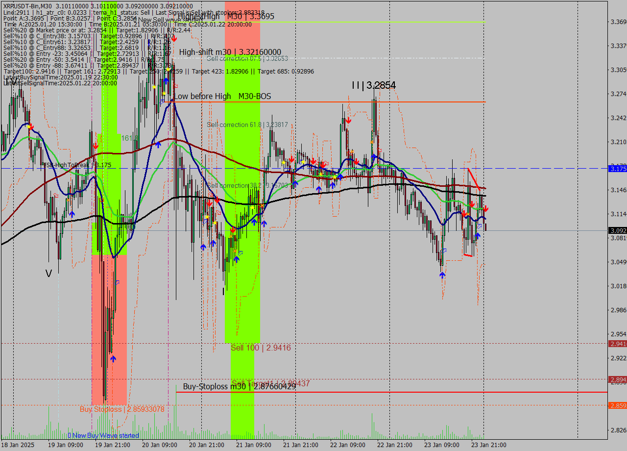Click the Point A:3.3695 info line
Screen dimensions: 627x451
70,18
